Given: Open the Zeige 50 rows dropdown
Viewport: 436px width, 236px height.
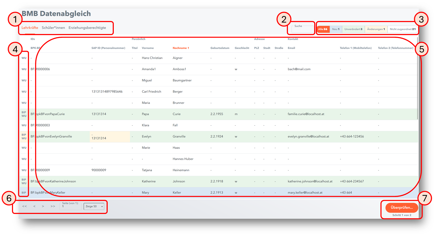Looking at the screenshot, I should coord(94,206).
